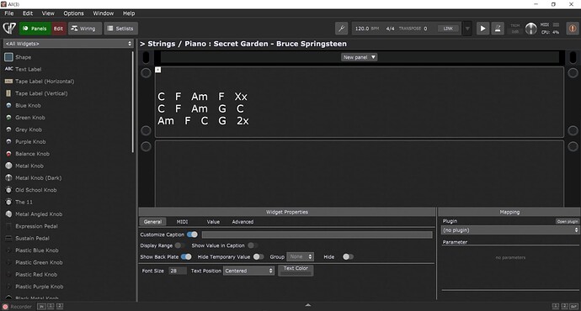Click the master trim volume knob

tap(530, 29)
